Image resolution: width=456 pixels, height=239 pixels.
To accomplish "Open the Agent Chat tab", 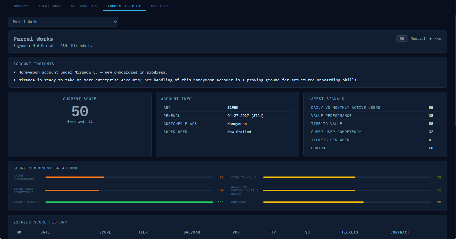I will tap(49, 6).
